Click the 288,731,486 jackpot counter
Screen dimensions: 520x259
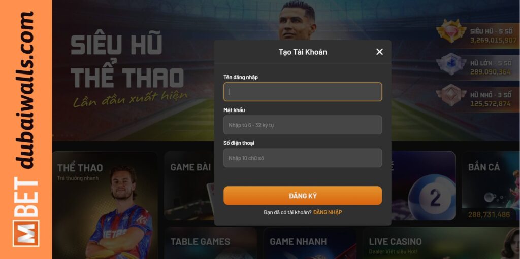489,214
